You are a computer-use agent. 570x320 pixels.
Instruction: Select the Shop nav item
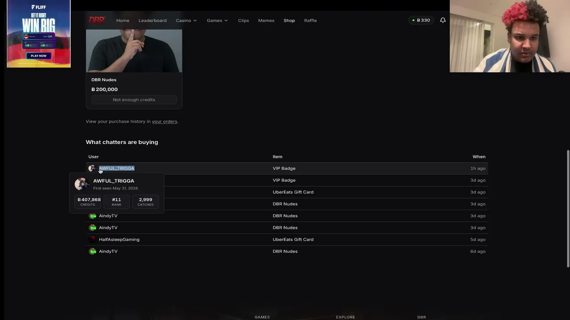289,20
